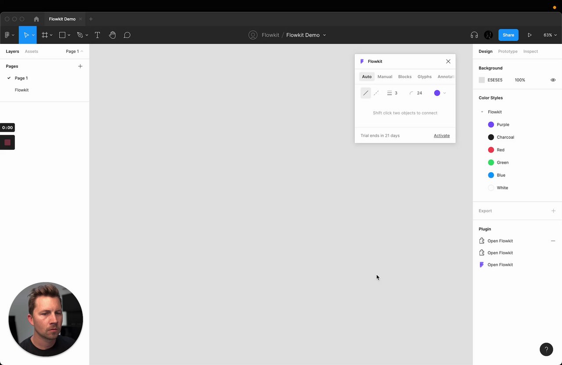
Task: Select the Hand tool
Action: 112,35
